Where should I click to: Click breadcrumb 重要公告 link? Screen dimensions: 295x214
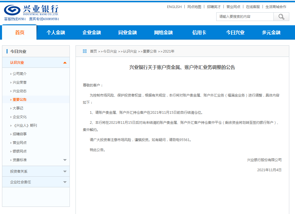pyautogui.click(x=150, y=51)
